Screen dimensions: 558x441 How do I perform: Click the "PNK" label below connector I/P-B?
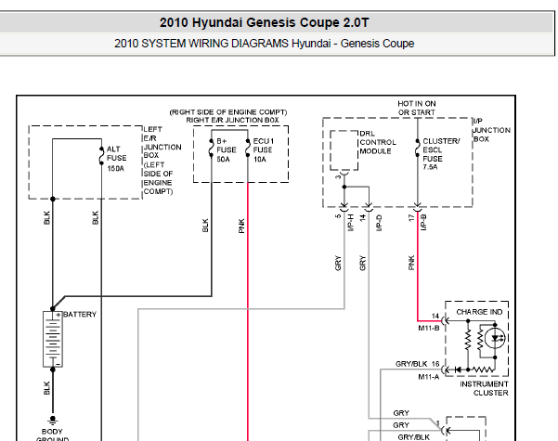click(x=411, y=263)
